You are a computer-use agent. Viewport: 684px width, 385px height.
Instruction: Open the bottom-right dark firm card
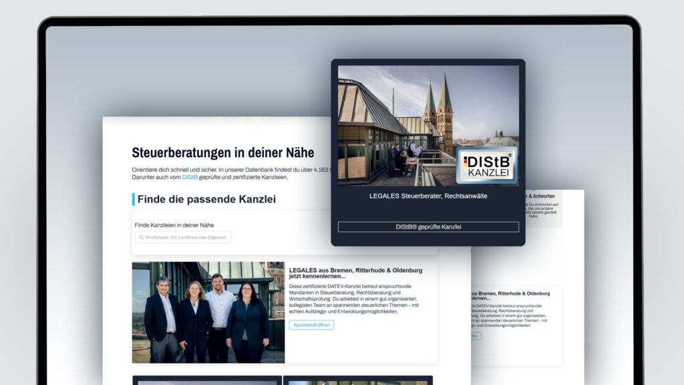pos(357,380)
